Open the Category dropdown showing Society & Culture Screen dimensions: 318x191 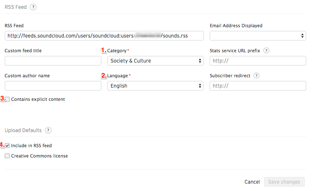point(155,61)
